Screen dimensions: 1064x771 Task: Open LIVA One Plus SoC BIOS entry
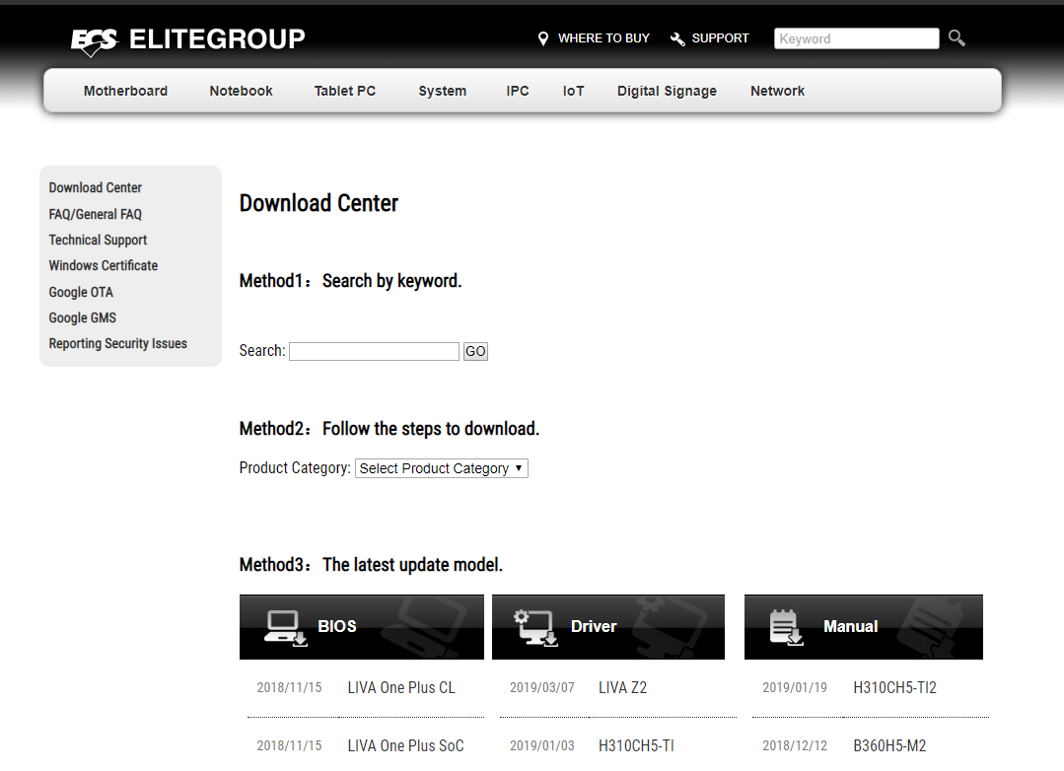[x=406, y=746]
